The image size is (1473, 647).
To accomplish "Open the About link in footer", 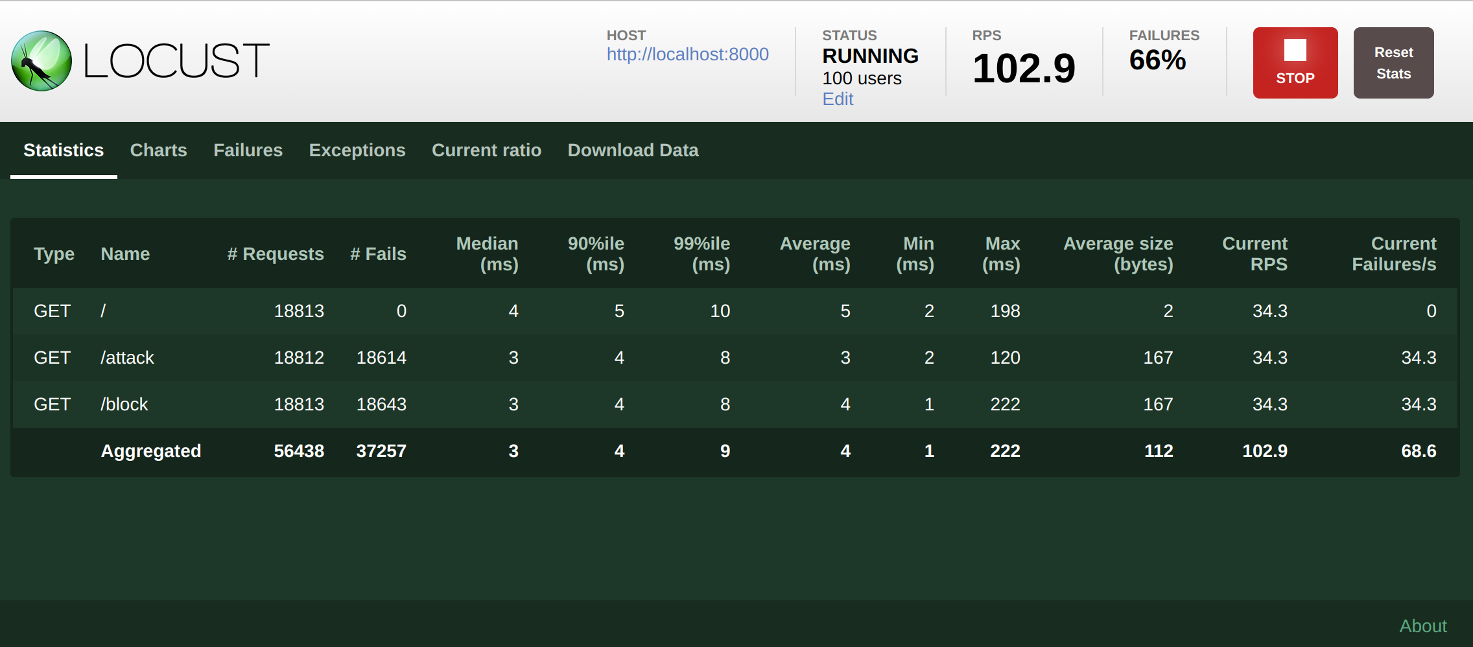I will coord(1422,626).
